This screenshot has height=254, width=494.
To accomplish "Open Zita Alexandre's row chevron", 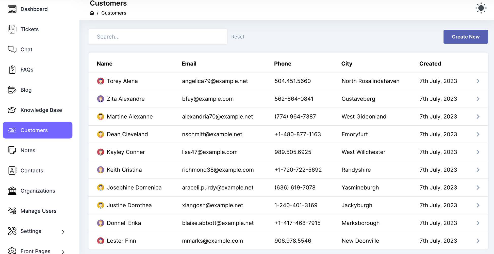I will pyautogui.click(x=478, y=99).
